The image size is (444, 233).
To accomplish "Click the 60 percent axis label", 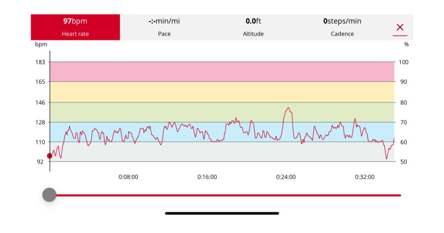I will click(x=404, y=142).
